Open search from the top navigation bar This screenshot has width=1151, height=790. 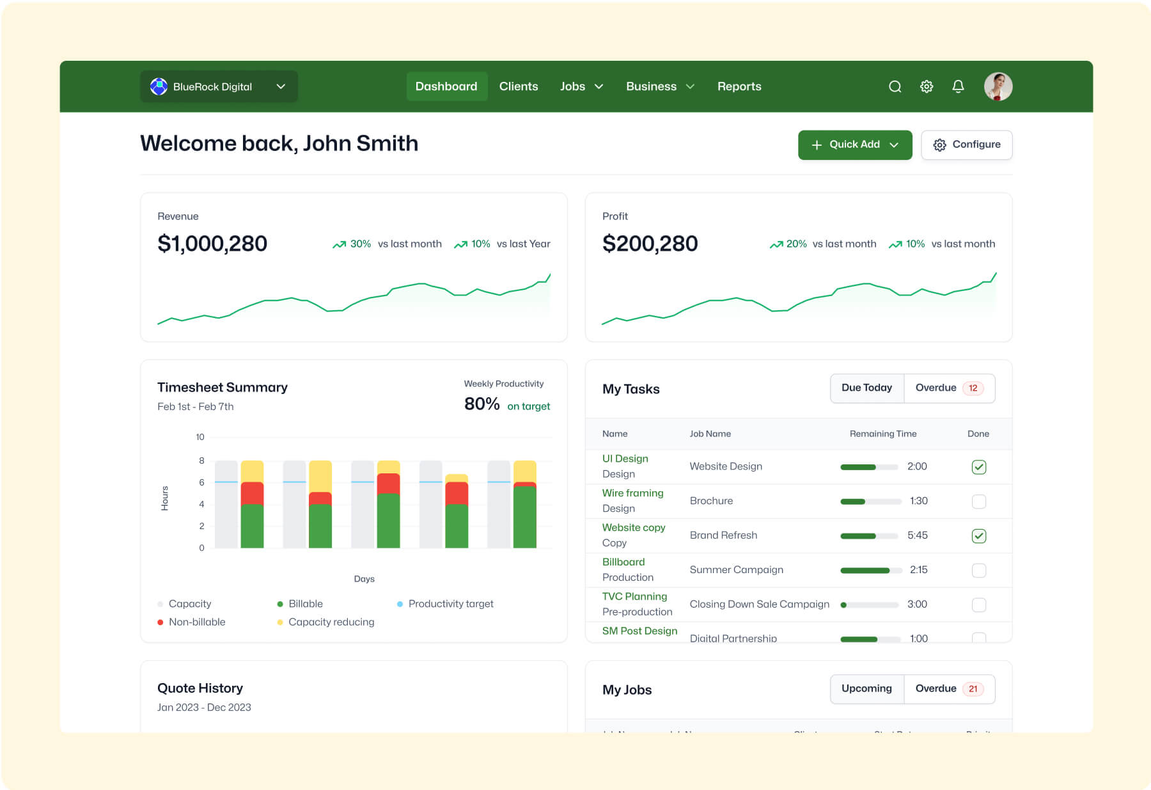click(x=895, y=86)
